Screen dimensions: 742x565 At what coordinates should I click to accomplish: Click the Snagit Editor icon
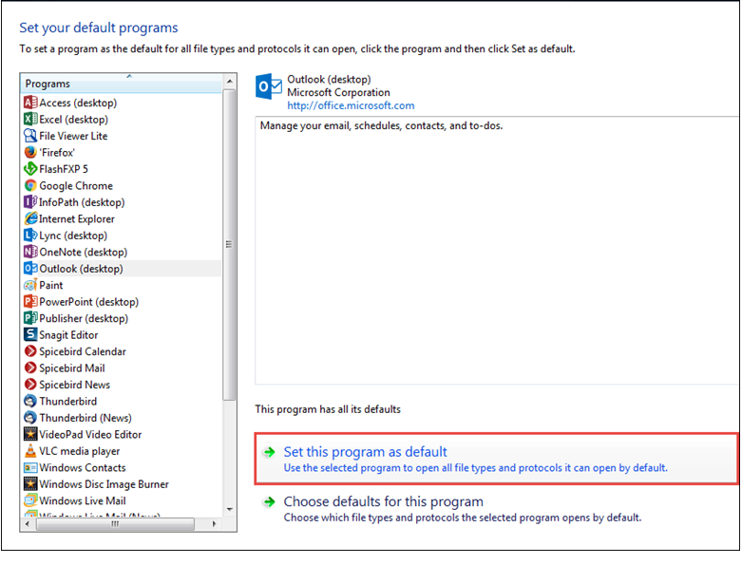[x=30, y=334]
